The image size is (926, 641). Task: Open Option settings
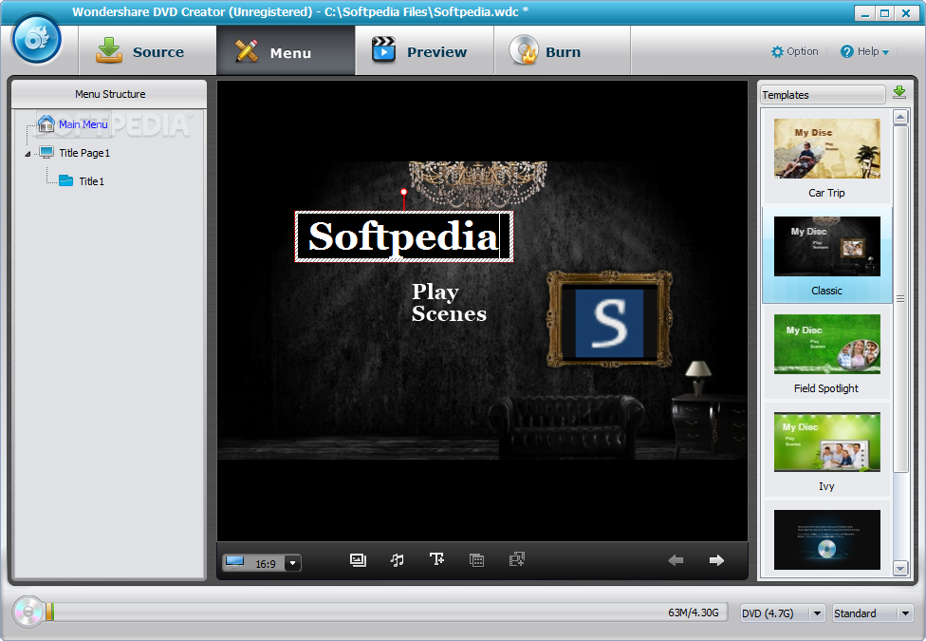[x=795, y=51]
